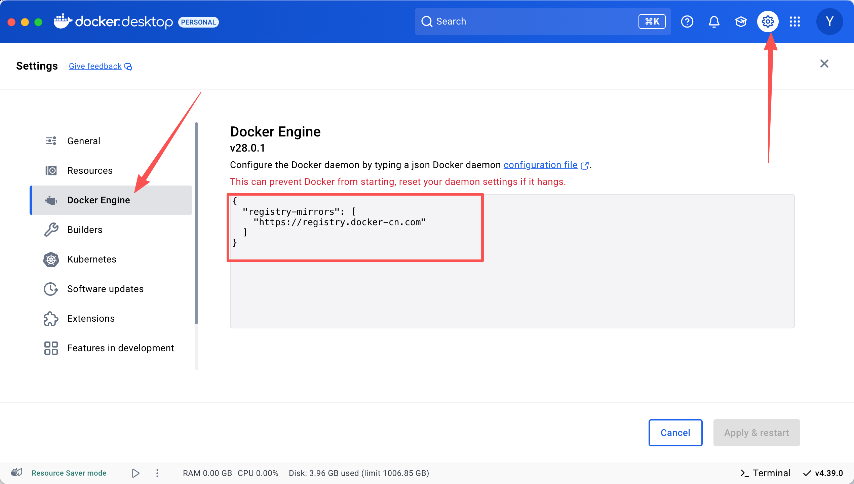Click the Cancel button
Viewport: 854px width, 484px height.
click(x=675, y=433)
